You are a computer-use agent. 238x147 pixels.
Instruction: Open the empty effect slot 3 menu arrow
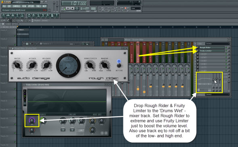coord(198,54)
